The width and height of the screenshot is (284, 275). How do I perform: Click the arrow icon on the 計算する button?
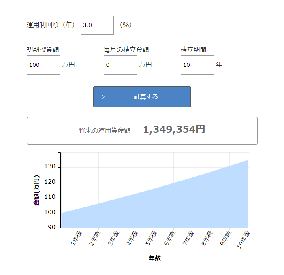103,97
